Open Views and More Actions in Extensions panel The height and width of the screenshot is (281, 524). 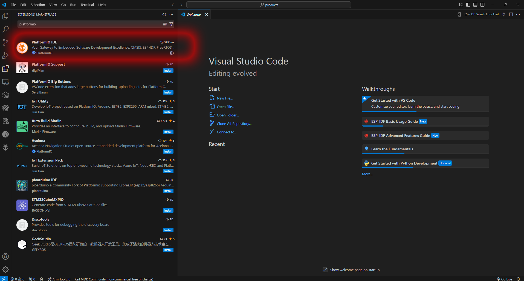(171, 14)
